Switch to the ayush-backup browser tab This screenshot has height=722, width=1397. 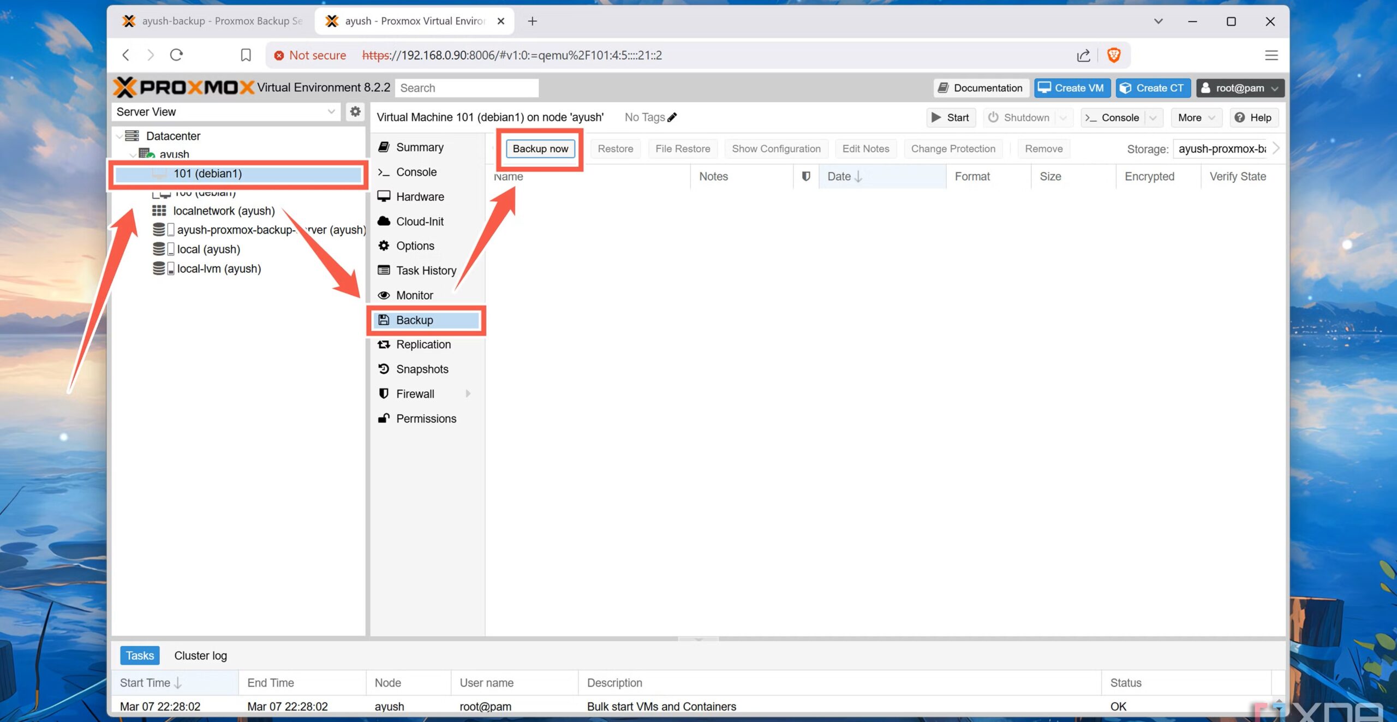213,21
